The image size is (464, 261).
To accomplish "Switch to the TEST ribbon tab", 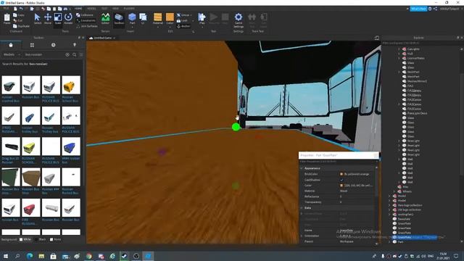I will pos(104,9).
